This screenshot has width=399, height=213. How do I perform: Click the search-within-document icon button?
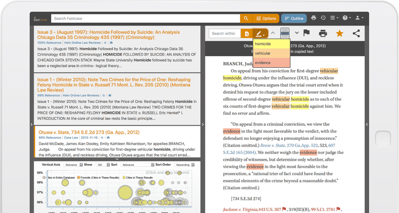(x=247, y=34)
